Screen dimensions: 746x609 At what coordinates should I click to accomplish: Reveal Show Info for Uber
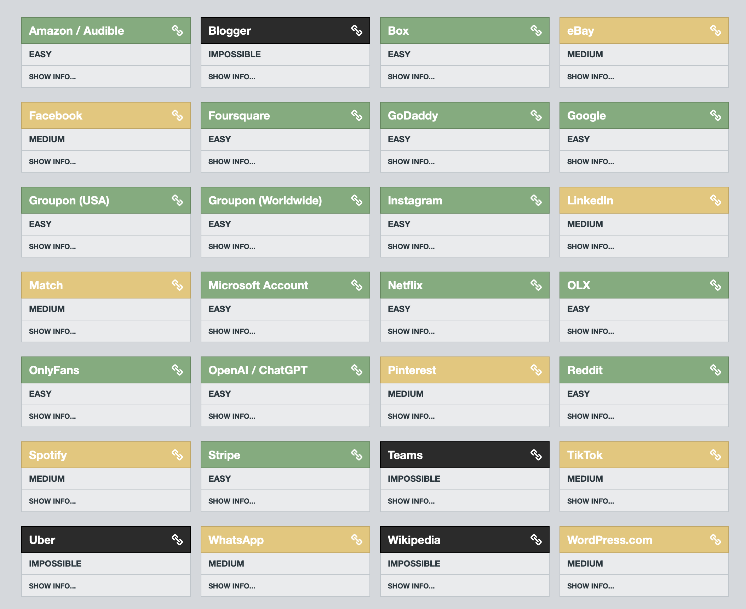(x=52, y=586)
